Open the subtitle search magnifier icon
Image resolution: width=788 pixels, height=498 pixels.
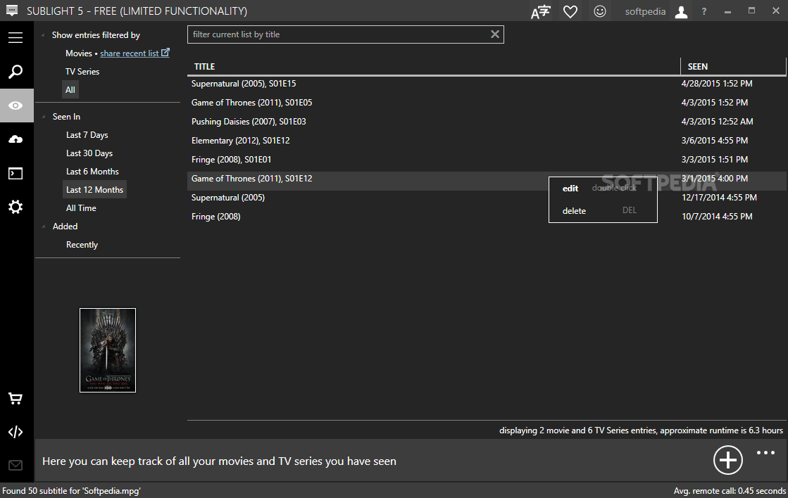click(15, 71)
